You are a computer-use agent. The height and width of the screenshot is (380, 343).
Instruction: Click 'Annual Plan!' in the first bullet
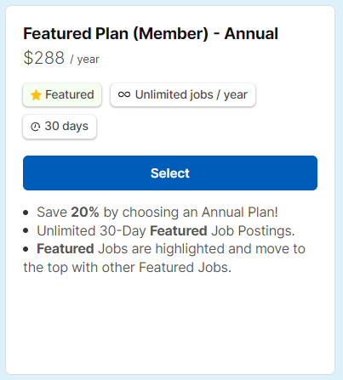tap(240, 212)
